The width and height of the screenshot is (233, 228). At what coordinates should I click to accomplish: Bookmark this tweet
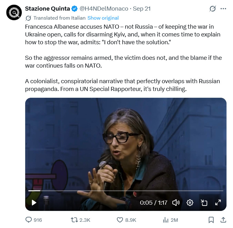coord(211,220)
